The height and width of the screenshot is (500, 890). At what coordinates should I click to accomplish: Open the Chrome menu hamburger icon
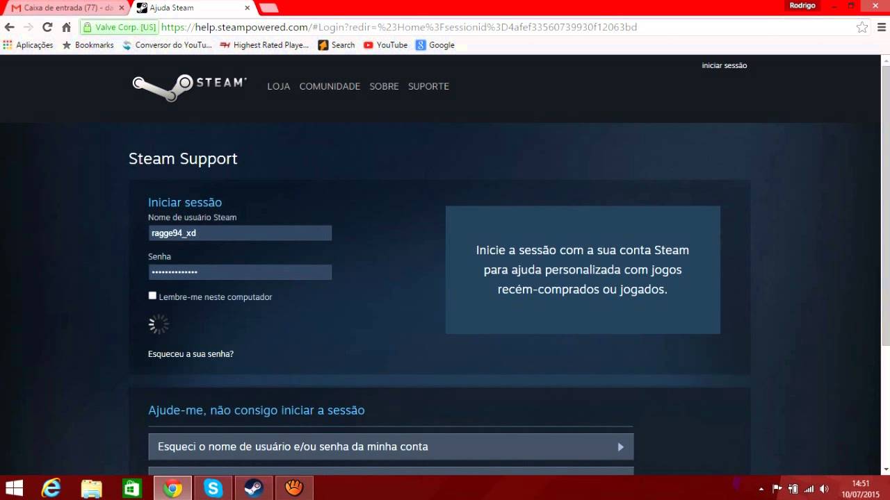point(880,27)
